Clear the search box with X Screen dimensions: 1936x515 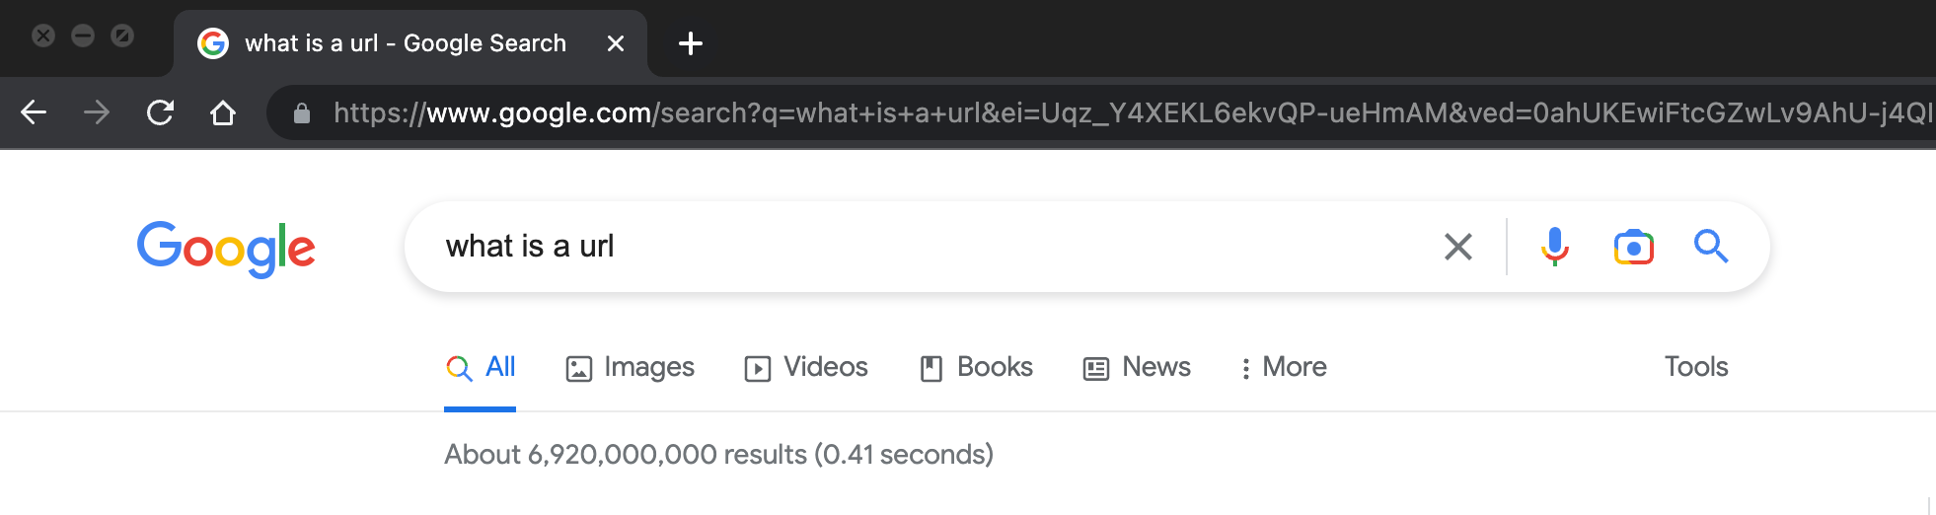1457,247
